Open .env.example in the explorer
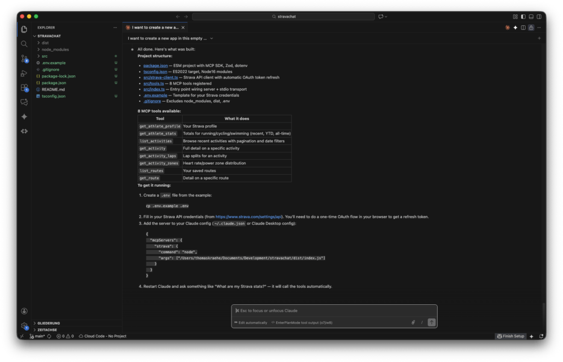Viewport: 563px width, 362px height. 53,63
